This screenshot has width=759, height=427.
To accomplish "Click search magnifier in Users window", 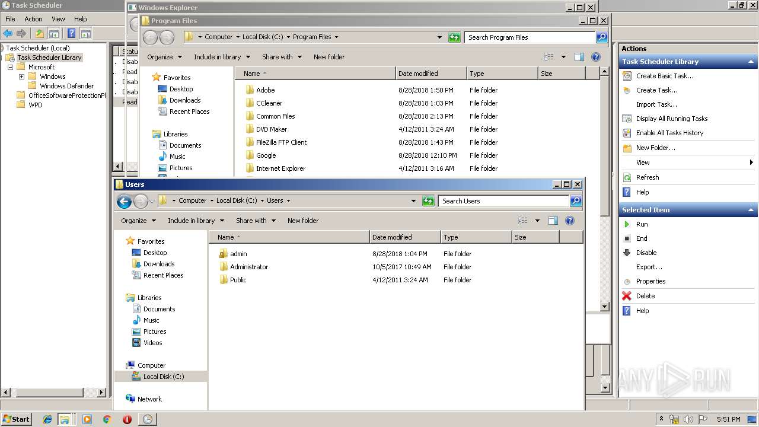I will click(x=575, y=201).
